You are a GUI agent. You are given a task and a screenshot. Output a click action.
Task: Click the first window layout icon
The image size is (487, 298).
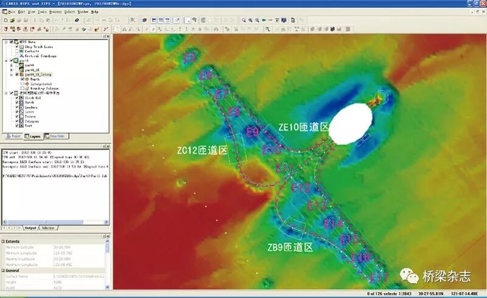tap(154, 20)
